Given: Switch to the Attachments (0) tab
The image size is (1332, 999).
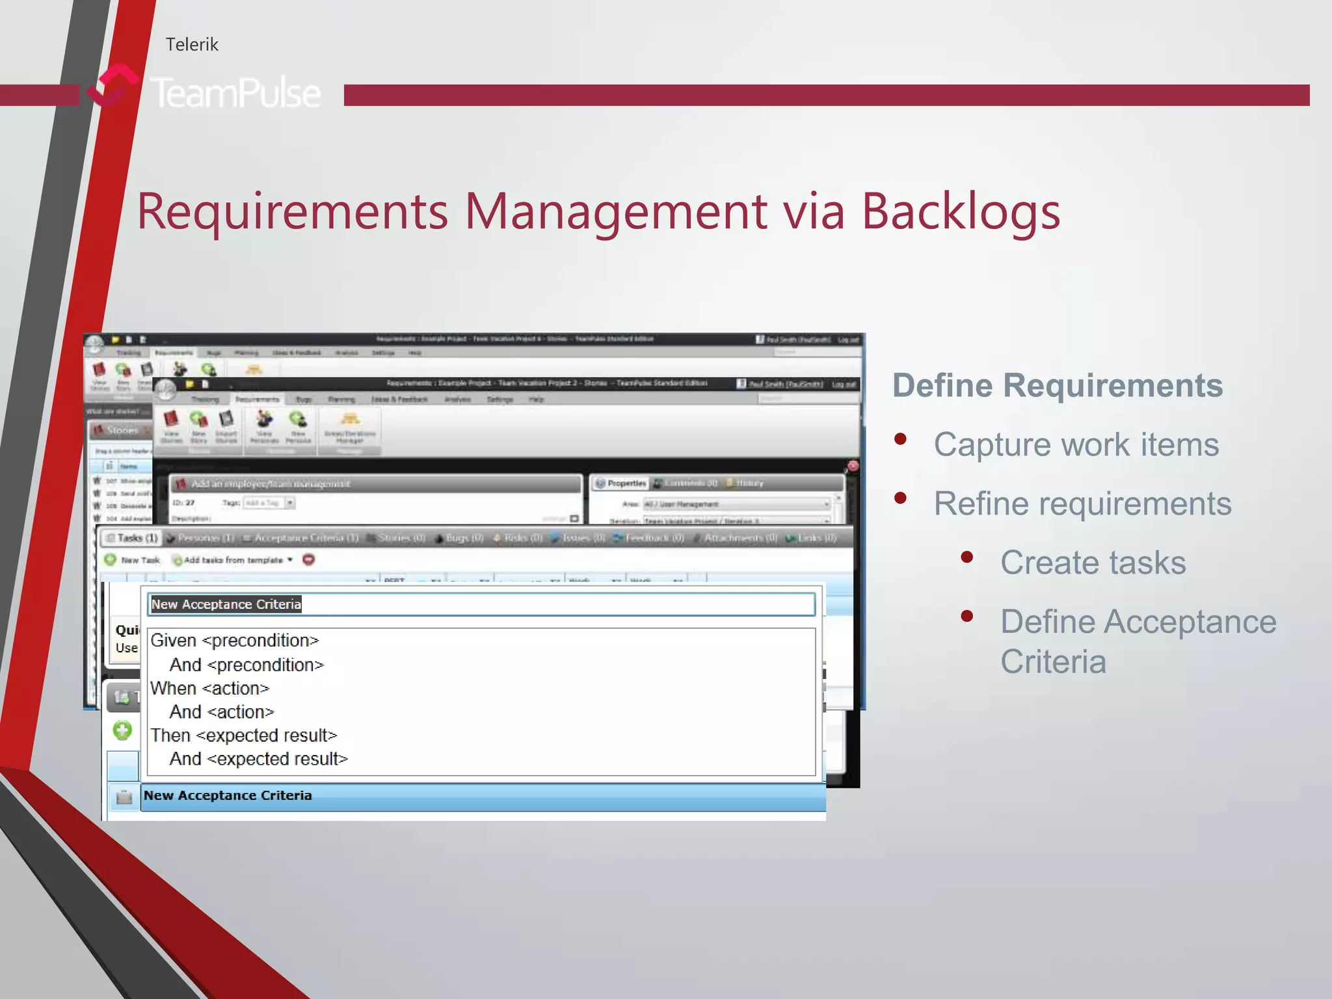Looking at the screenshot, I should (736, 539).
